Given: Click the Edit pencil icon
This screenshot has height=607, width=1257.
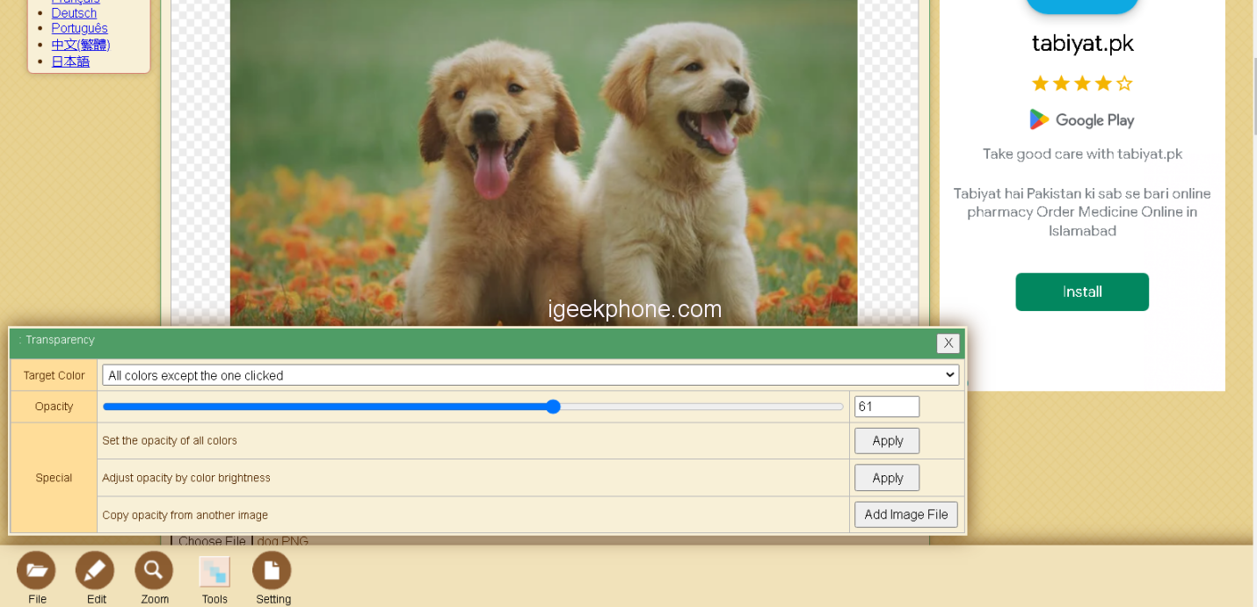Looking at the screenshot, I should (x=95, y=571).
